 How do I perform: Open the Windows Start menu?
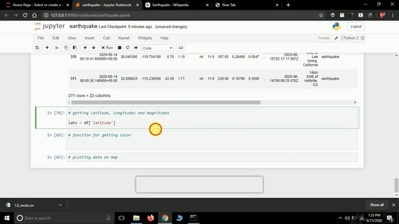[7, 218]
